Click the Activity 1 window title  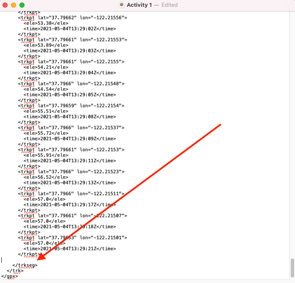click(x=139, y=5)
